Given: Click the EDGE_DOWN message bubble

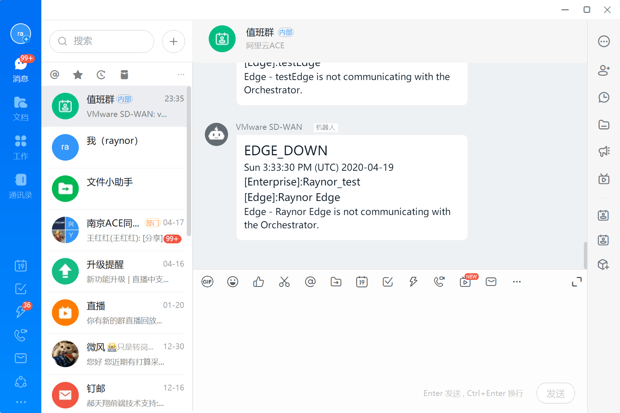Looking at the screenshot, I should [x=352, y=188].
